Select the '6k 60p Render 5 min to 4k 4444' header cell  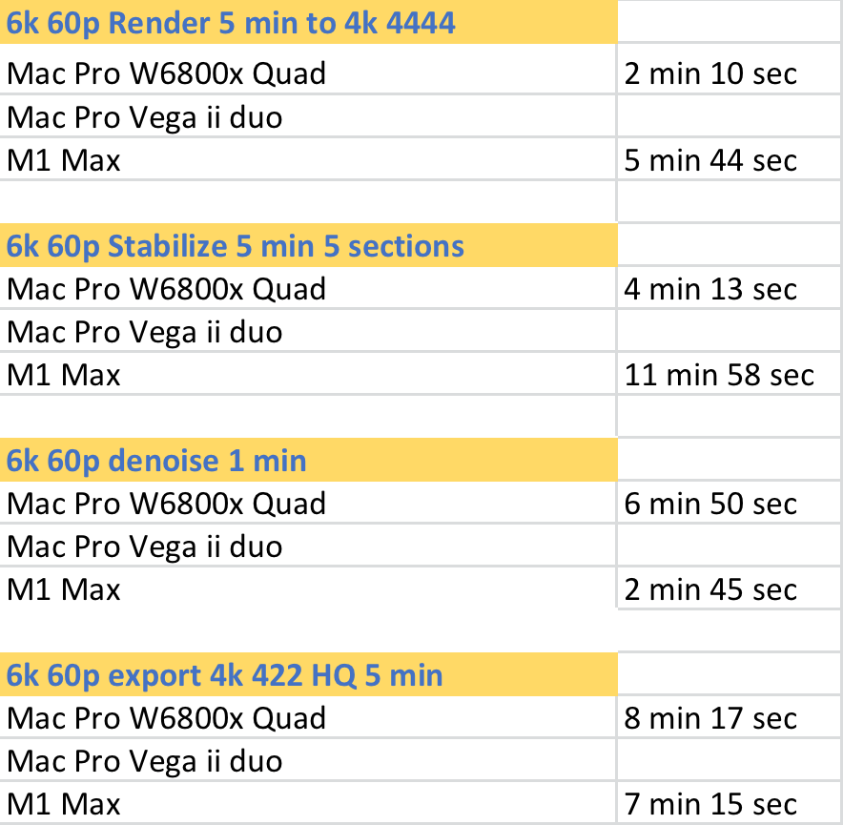(308, 22)
